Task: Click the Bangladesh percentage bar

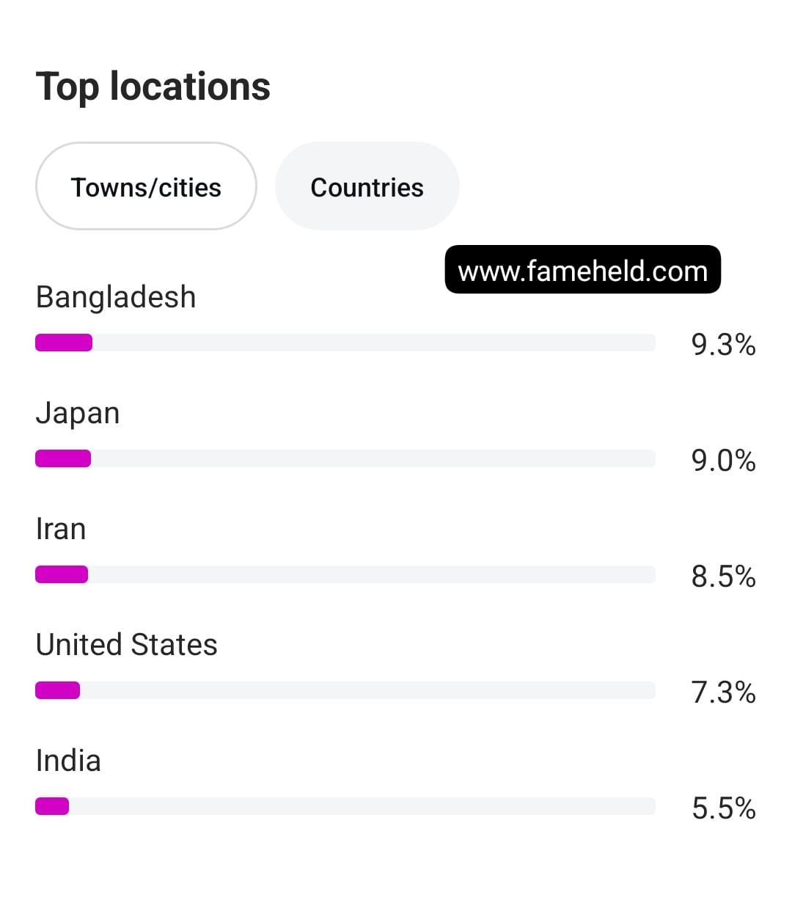Action: pyautogui.click(x=345, y=343)
